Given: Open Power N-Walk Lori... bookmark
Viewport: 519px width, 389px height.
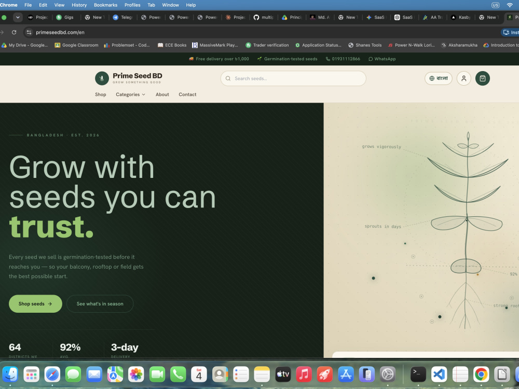Looking at the screenshot, I should pyautogui.click(x=411, y=45).
